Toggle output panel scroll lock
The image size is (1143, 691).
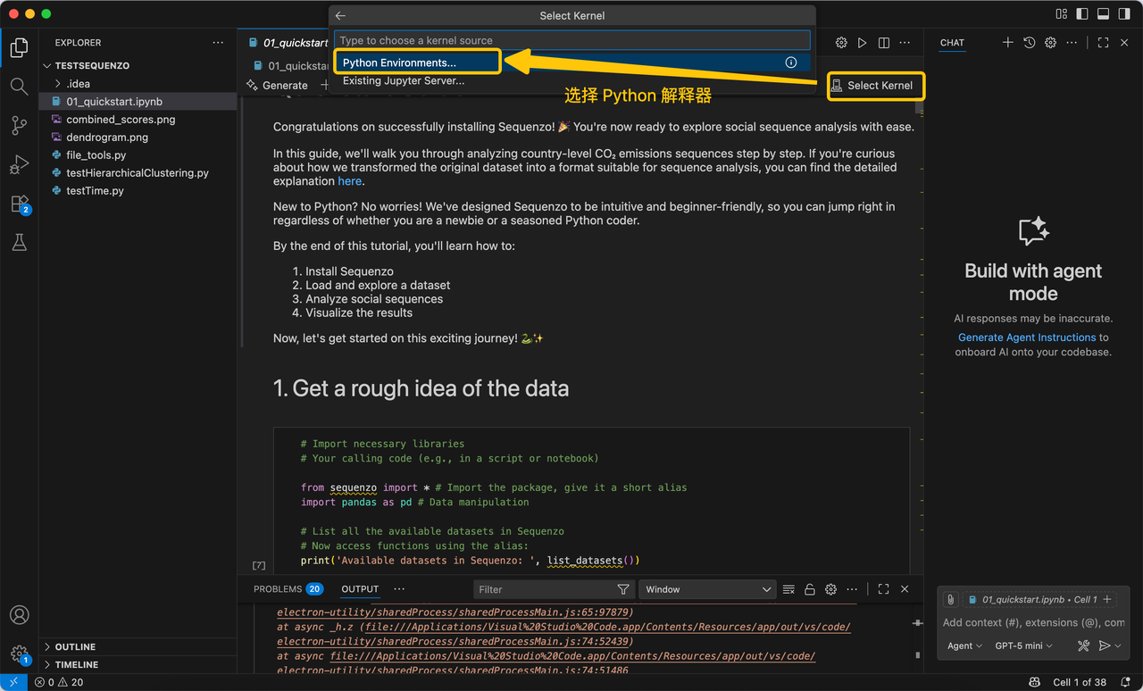click(x=810, y=589)
